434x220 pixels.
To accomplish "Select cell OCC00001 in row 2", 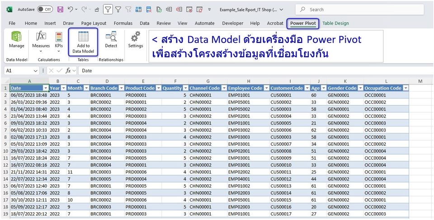I will 387,95.
